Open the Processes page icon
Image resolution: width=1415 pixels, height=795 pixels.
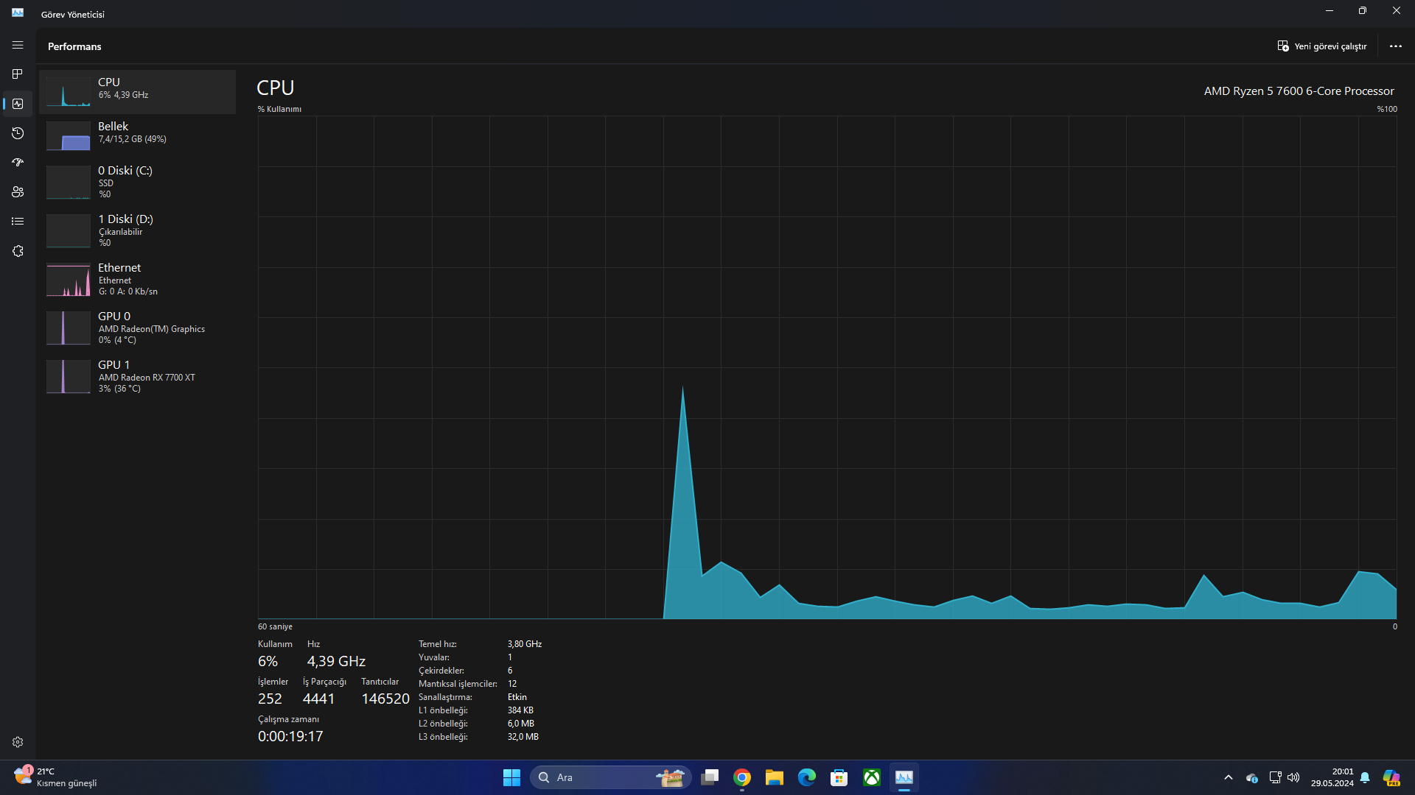(x=18, y=74)
